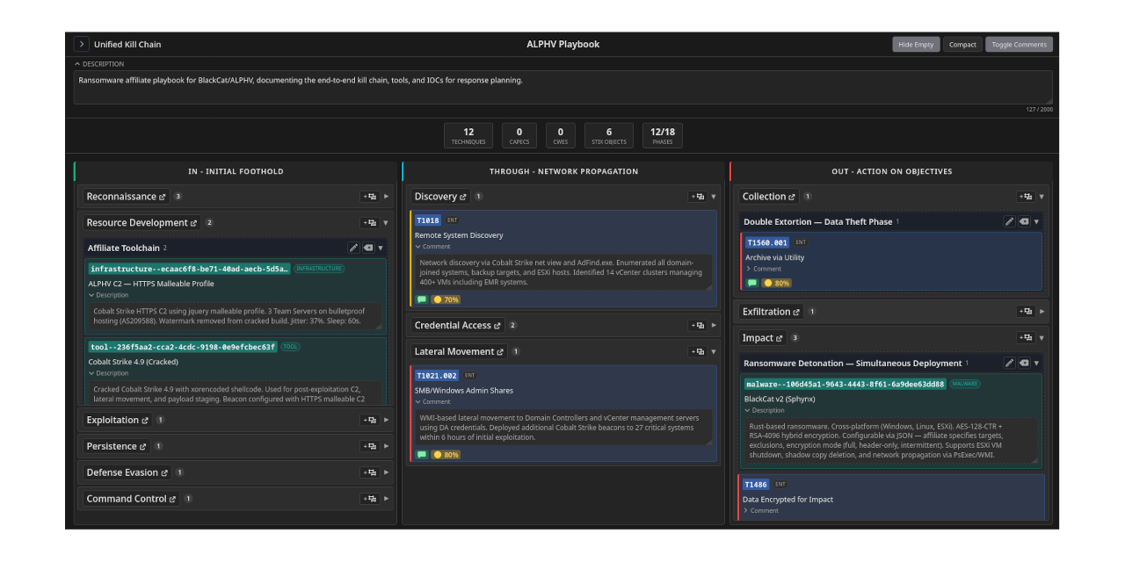Click add-group icon in Exfiltration row

(x=1025, y=312)
